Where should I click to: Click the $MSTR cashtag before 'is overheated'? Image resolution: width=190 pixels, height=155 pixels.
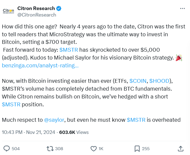(x=136, y=120)
